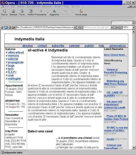Image resolution: width=136 pixels, height=155 pixels.
Task: Open the Crimson and Camouflage link
Action: click(x=113, y=146)
